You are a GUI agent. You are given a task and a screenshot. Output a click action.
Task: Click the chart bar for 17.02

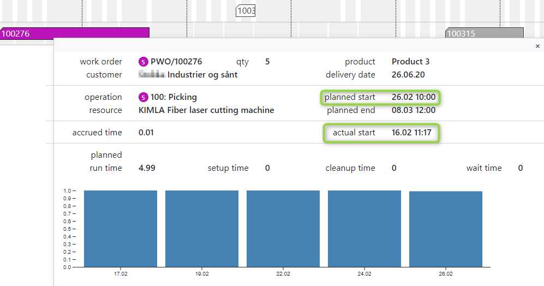click(121, 228)
